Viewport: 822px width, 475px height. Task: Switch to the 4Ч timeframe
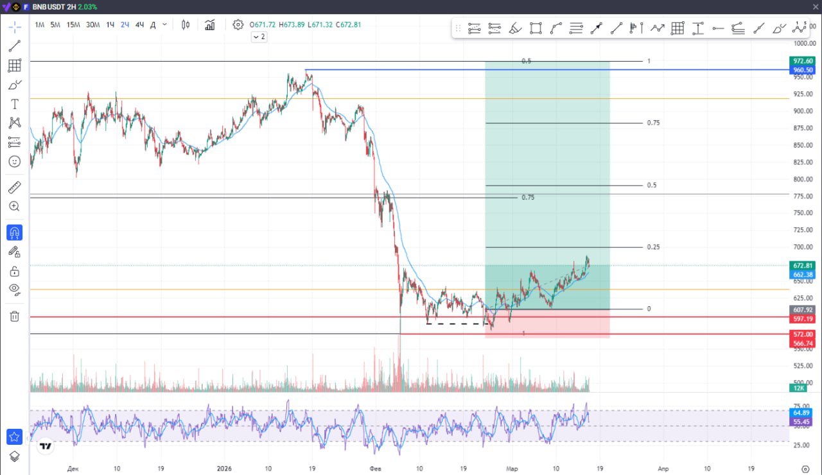[x=139, y=25]
